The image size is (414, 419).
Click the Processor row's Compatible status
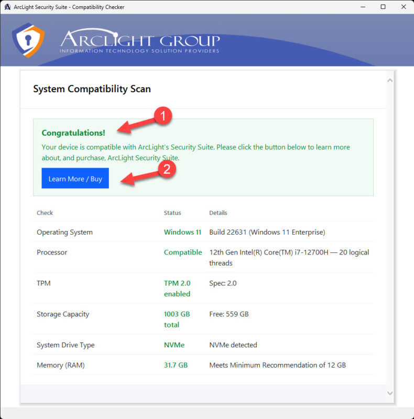coord(182,252)
